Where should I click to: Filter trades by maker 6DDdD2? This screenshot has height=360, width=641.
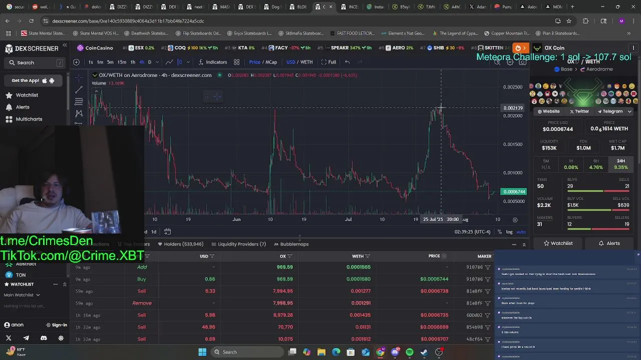488,315
